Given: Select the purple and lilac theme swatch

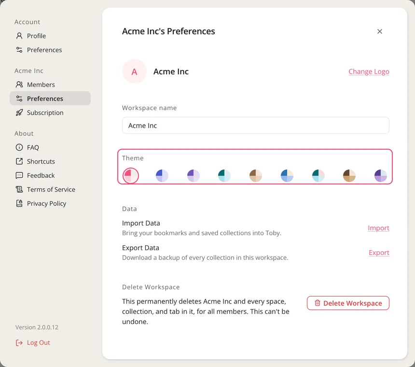Looking at the screenshot, I should point(193,176).
